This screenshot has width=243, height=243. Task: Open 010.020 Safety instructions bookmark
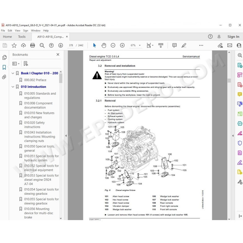[34, 125]
